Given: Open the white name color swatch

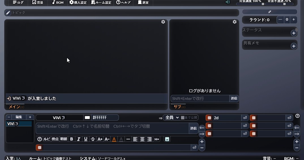Looking at the screenshot, I should click(x=87, y=118).
